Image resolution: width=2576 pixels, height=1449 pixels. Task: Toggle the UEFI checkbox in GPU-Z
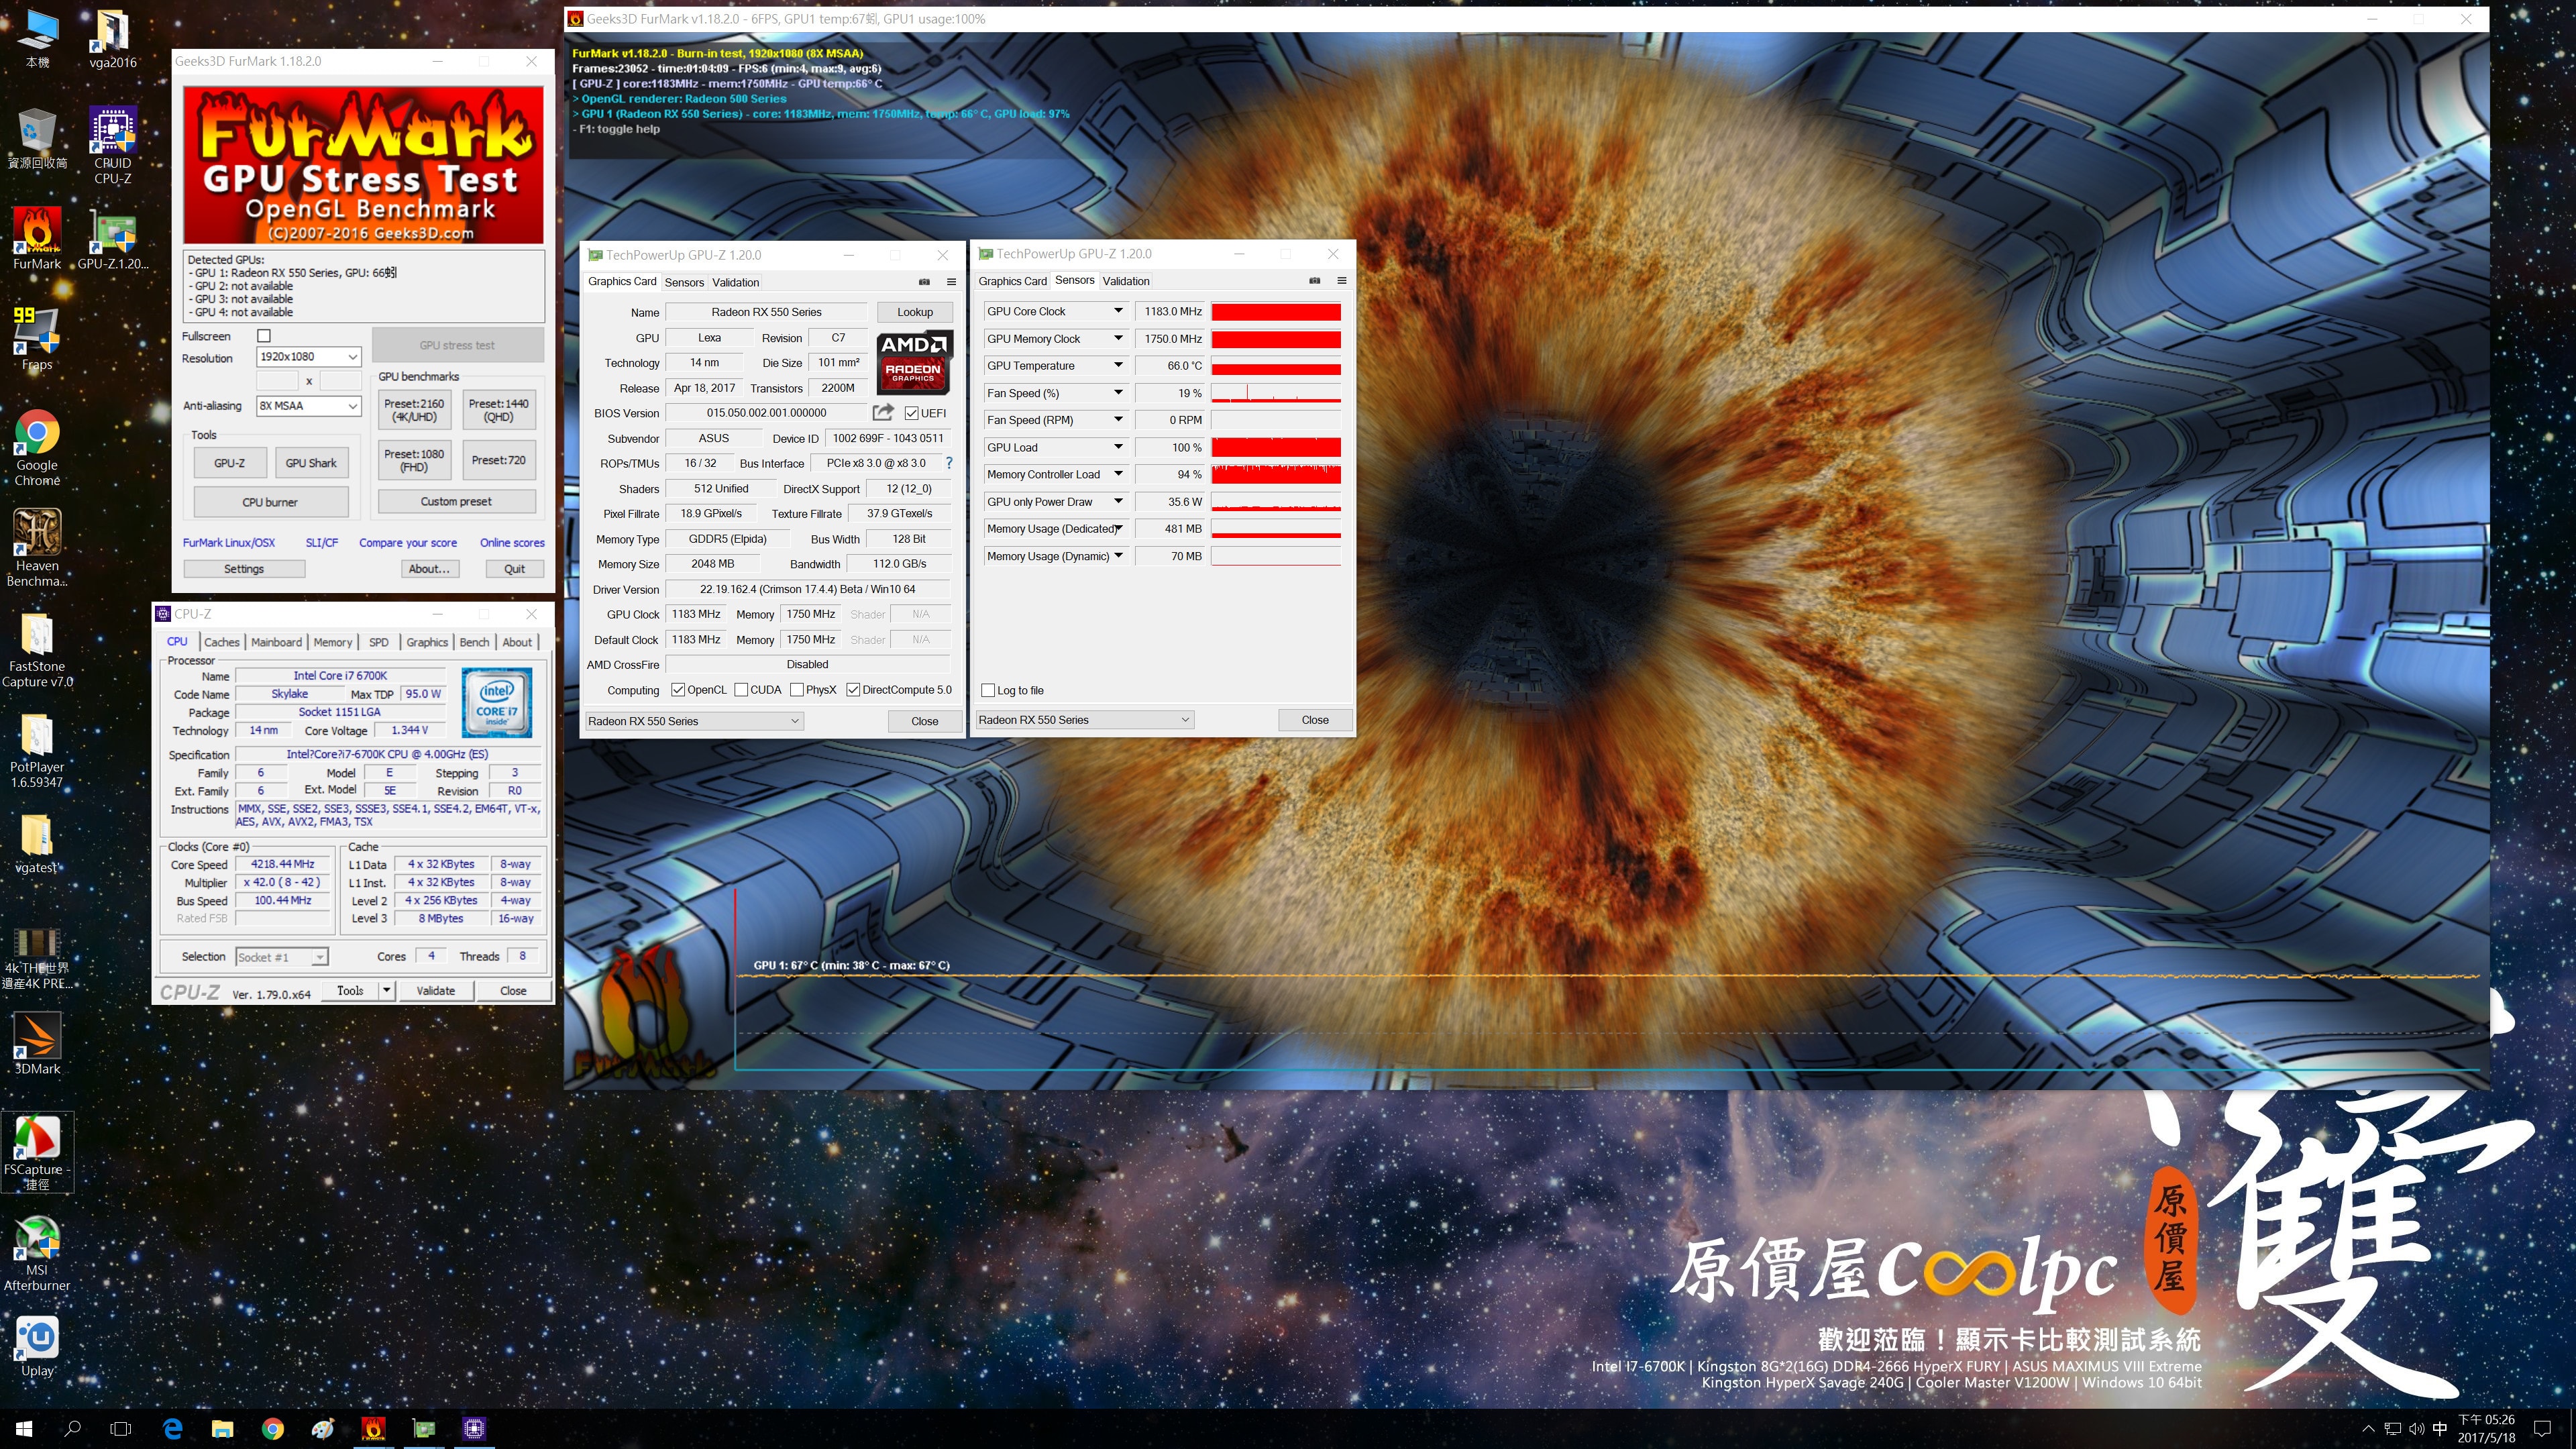pyautogui.click(x=911, y=413)
